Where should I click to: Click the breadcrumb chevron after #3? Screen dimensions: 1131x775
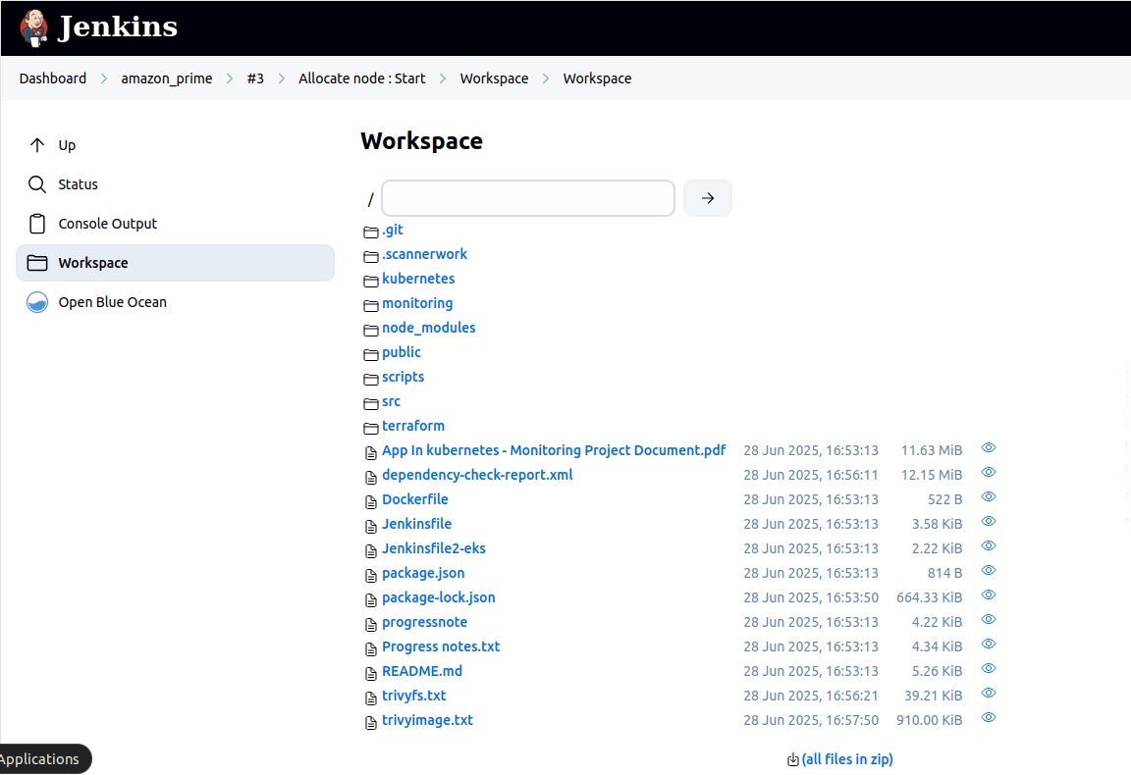pyautogui.click(x=282, y=78)
